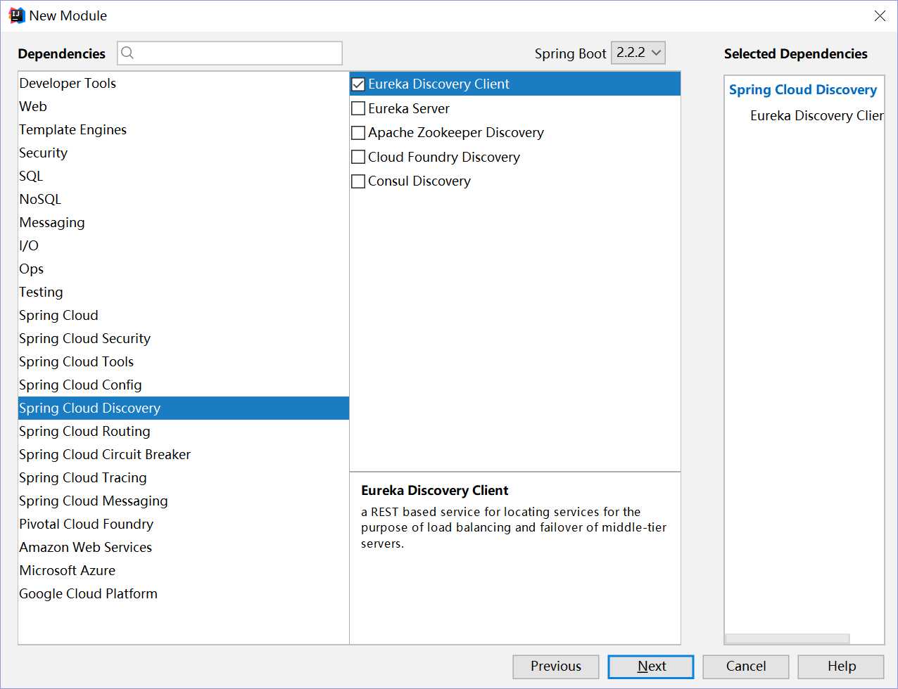Select the I/O category

[184, 245]
